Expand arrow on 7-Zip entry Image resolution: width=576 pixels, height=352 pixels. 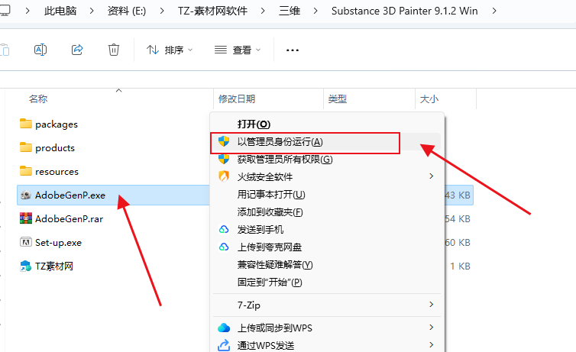432,305
